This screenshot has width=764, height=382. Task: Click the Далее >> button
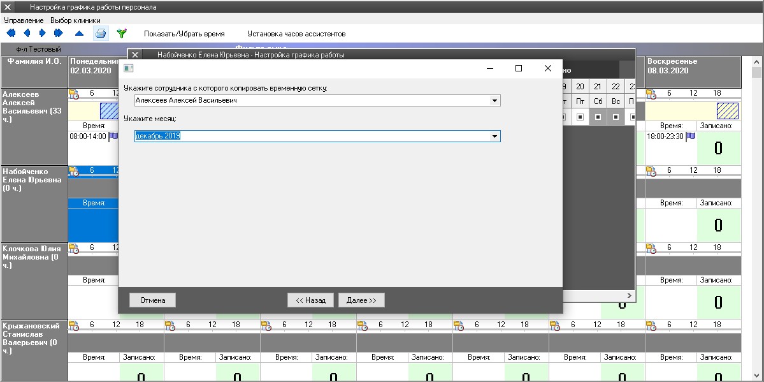[x=361, y=300]
